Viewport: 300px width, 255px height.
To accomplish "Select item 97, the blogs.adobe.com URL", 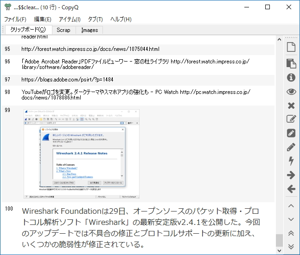I will pos(137,80).
